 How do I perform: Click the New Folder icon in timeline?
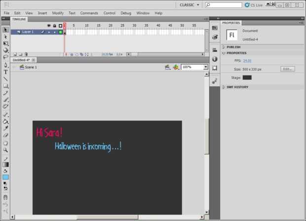tap(21, 54)
